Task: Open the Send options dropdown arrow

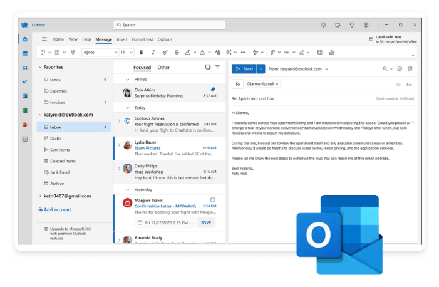Action: 261,69
